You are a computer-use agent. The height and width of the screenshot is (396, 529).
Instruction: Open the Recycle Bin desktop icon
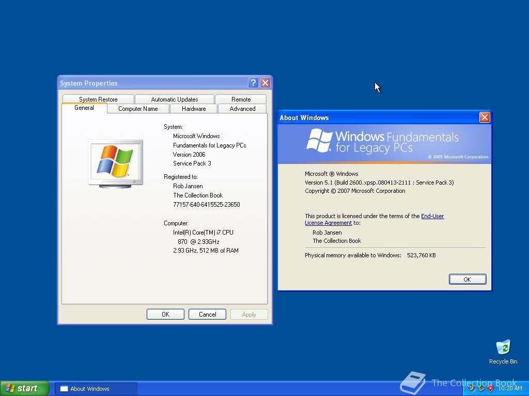503,352
